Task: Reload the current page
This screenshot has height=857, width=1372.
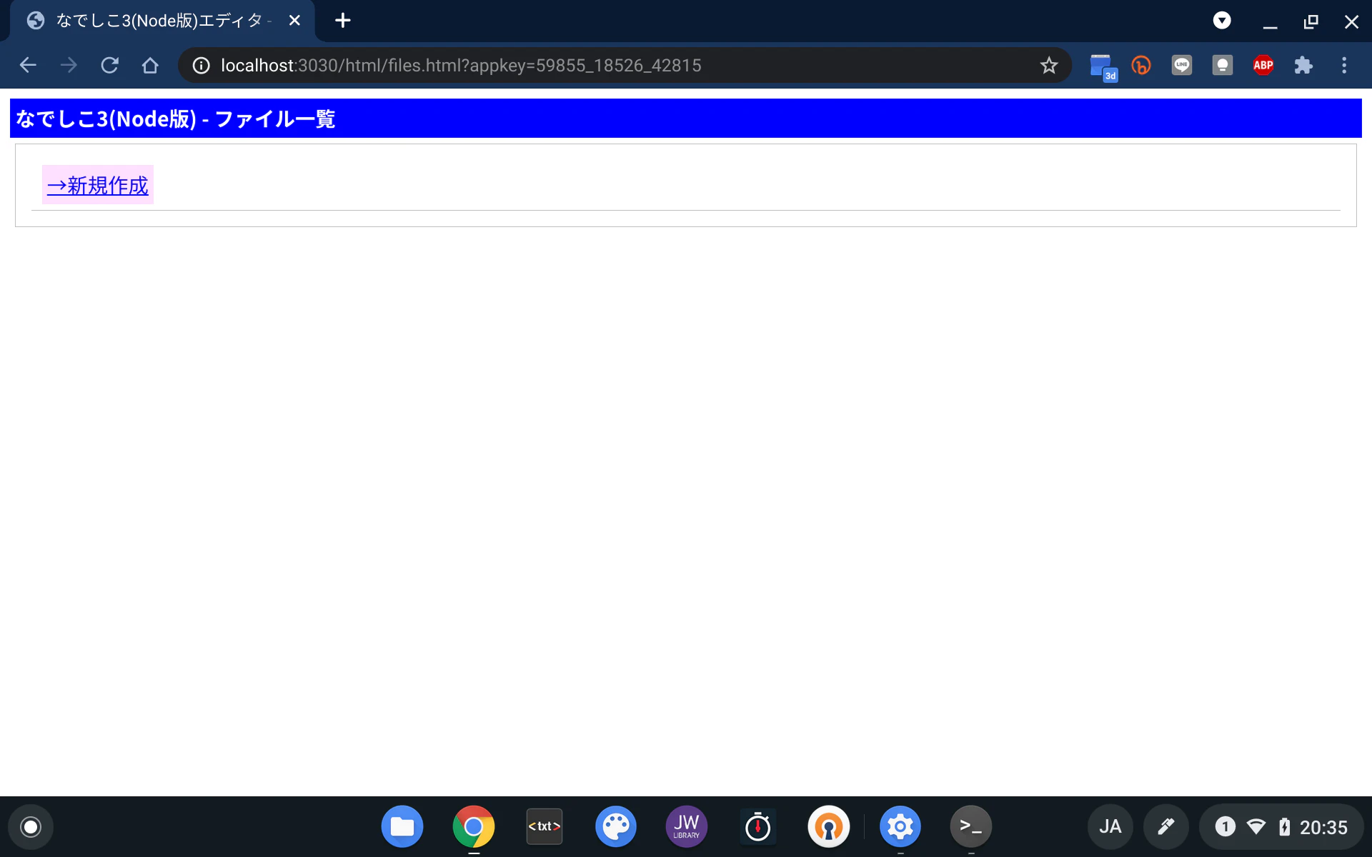Action: (109, 65)
